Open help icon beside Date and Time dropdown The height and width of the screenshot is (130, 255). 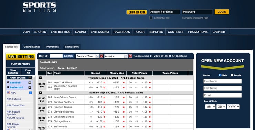[102, 56]
